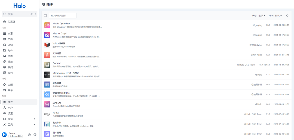Image resolution: width=294 pixels, height=140 pixels.
Task: Open 评论 in the sidebar
Action: click(x=20, y=45)
